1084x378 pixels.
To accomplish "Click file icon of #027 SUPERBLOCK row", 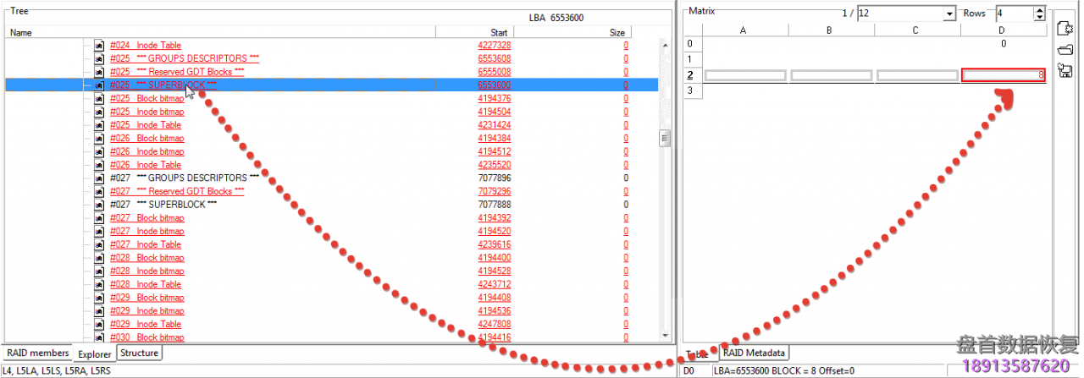I will 99,205.
